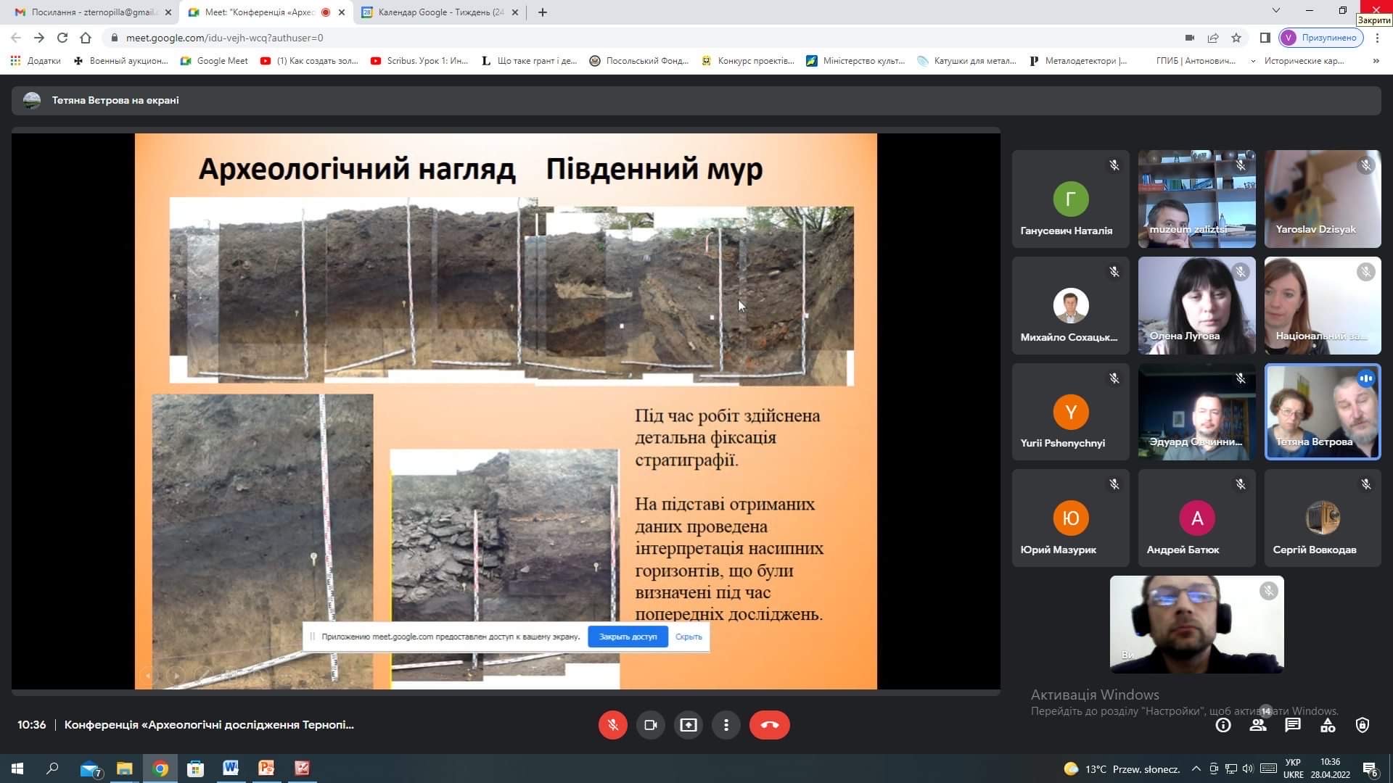
Task: Click blue Закрыть доступ button
Action: [x=628, y=637]
